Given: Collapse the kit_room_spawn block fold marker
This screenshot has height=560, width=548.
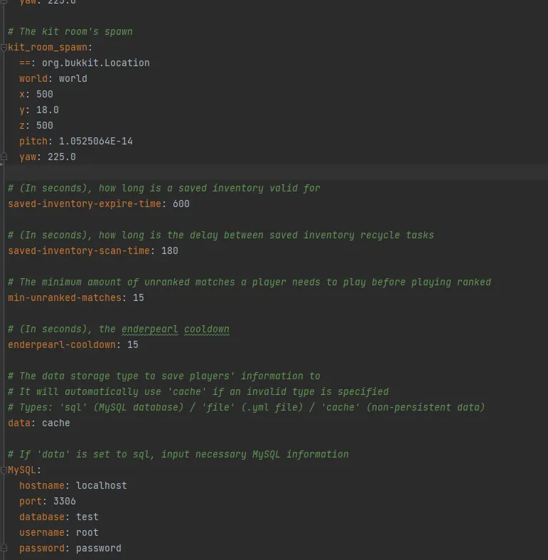Looking at the screenshot, I should pyautogui.click(x=5, y=48).
